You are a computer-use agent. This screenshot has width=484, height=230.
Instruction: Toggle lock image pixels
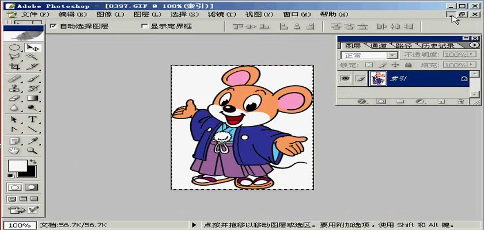point(382,65)
